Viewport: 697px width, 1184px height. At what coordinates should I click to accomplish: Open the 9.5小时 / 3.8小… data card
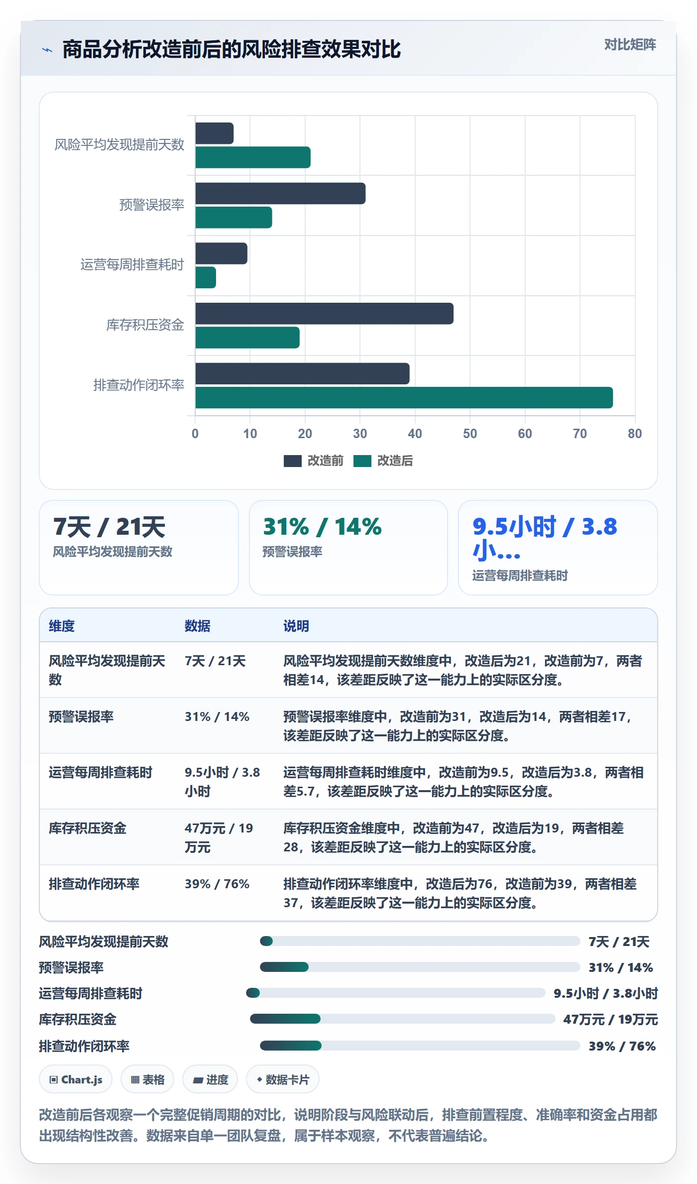(x=558, y=548)
